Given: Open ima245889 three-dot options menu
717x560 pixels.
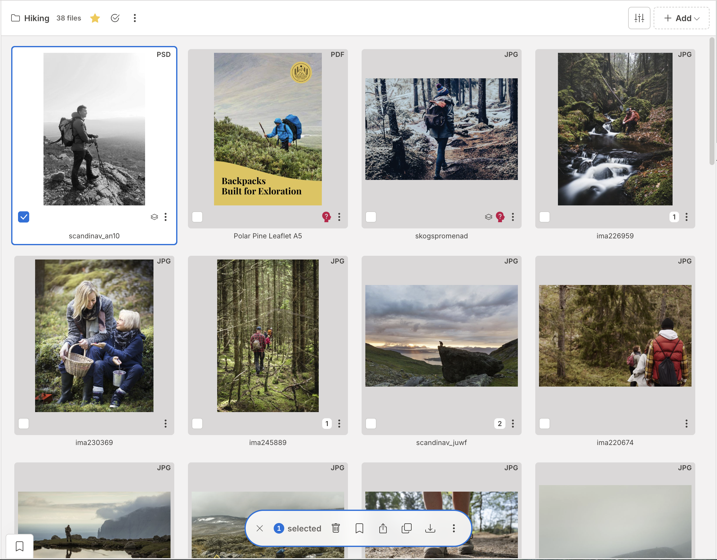Looking at the screenshot, I should coord(339,423).
